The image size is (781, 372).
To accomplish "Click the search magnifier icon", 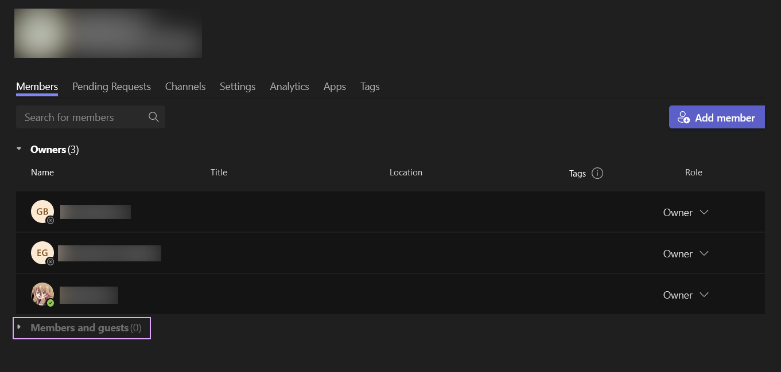I will pyautogui.click(x=153, y=117).
